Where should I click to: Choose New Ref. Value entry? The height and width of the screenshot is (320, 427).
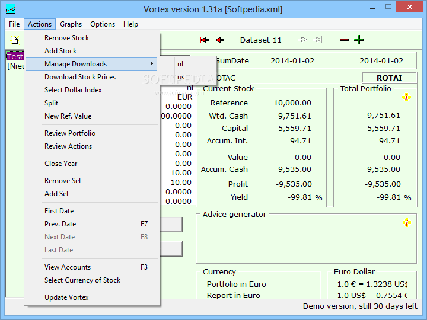(93, 116)
